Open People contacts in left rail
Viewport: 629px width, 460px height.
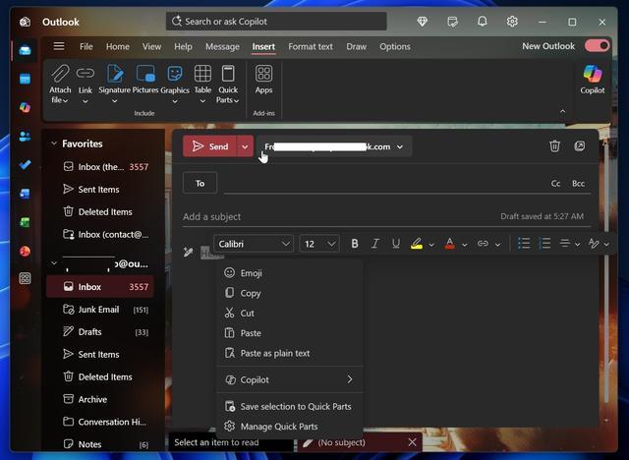point(25,137)
